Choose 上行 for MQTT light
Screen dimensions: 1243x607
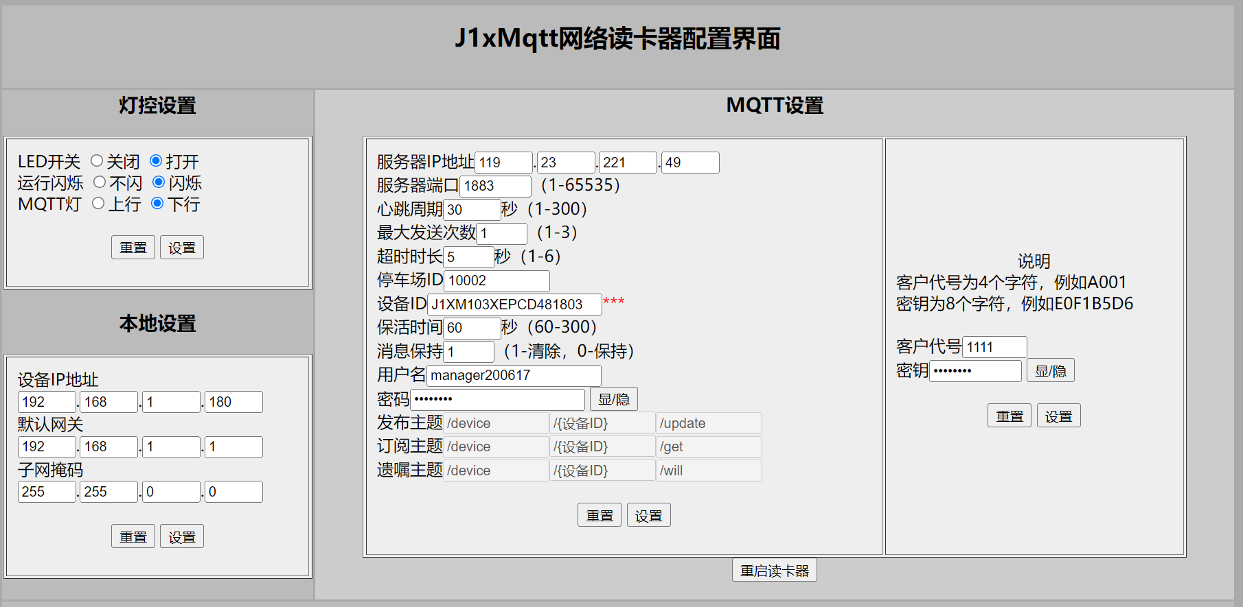98,203
